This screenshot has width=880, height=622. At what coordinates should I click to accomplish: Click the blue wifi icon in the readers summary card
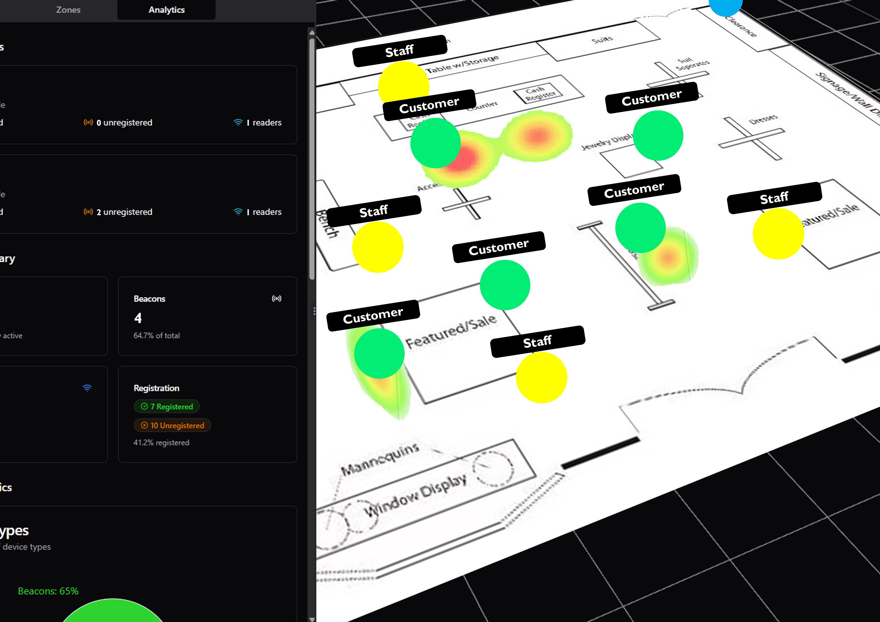[87, 388]
